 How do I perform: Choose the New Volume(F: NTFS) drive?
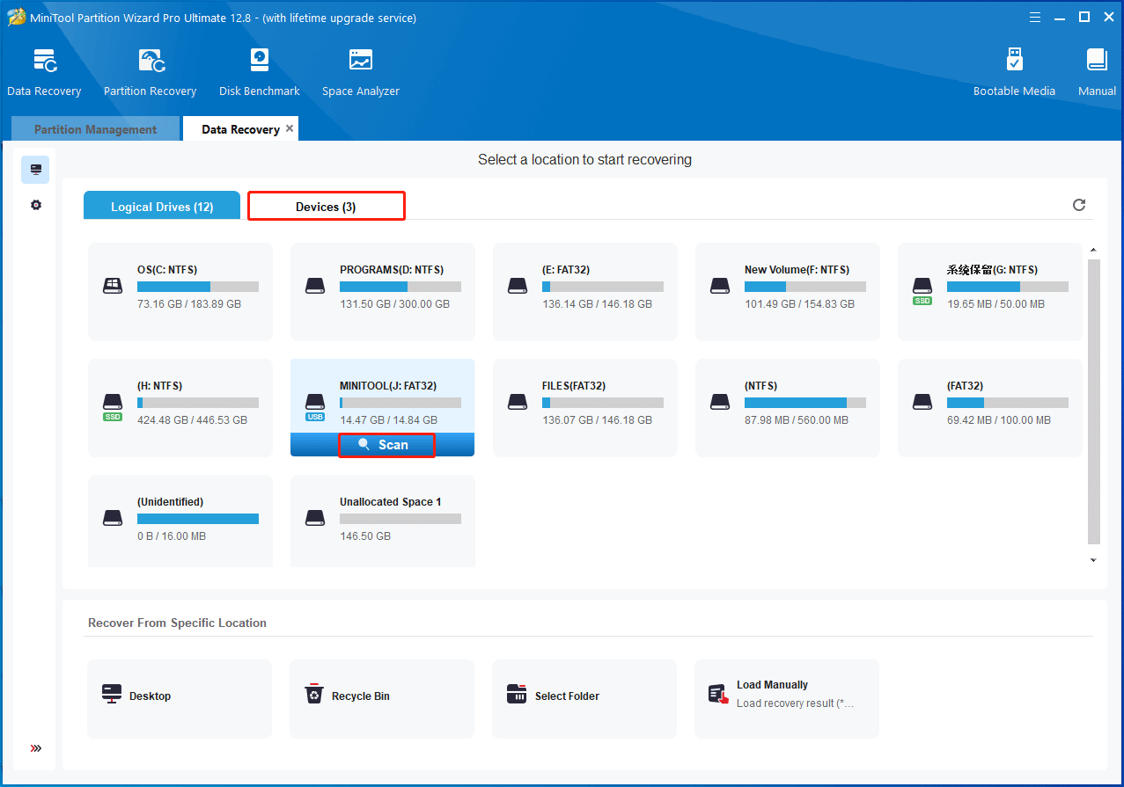(788, 292)
